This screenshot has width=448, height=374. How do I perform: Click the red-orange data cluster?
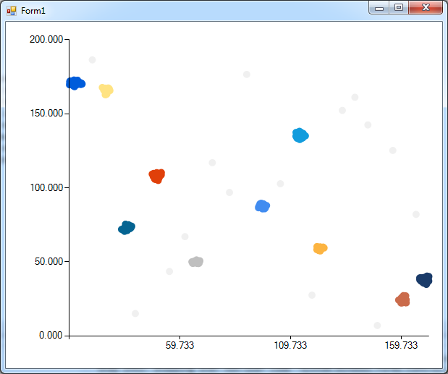pos(157,177)
